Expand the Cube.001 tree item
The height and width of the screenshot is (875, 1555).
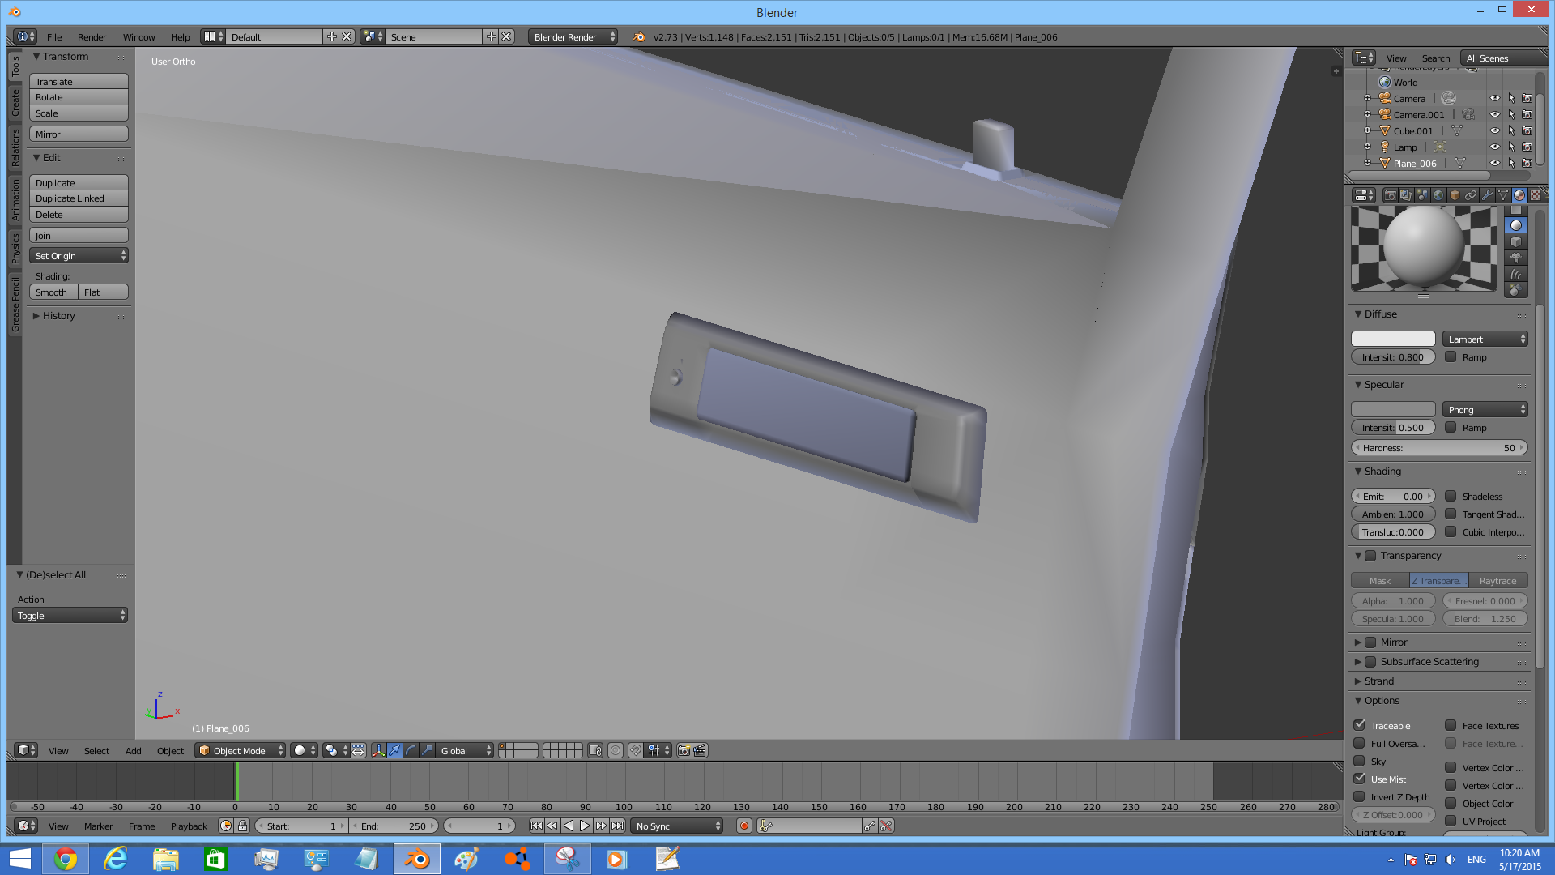[x=1368, y=131]
